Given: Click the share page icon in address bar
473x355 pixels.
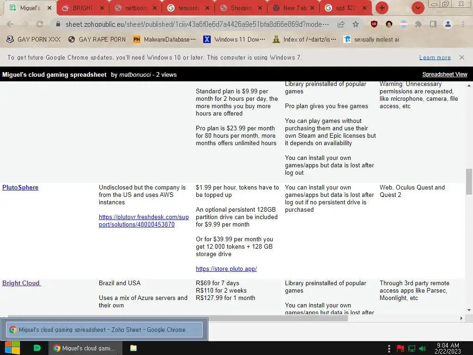Looking at the screenshot, I should pos(341,24).
